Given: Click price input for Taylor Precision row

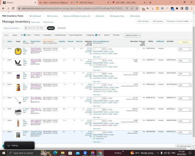Looking at the screenshot, I should [x=100, y=49].
